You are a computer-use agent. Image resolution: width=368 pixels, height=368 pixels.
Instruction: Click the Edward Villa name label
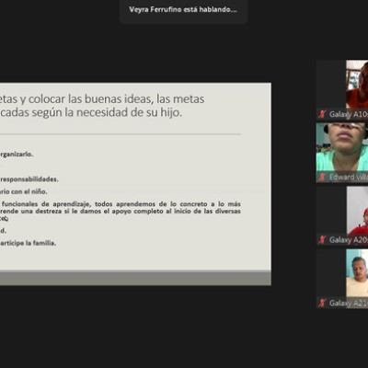pos(349,177)
